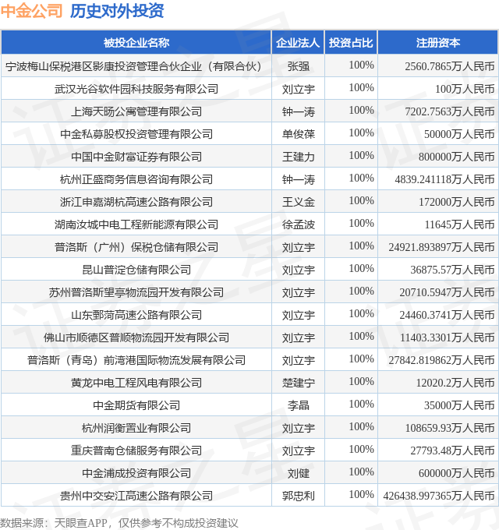
Task: Click capital value 4839.241118万人民币
Action: [x=445, y=179]
